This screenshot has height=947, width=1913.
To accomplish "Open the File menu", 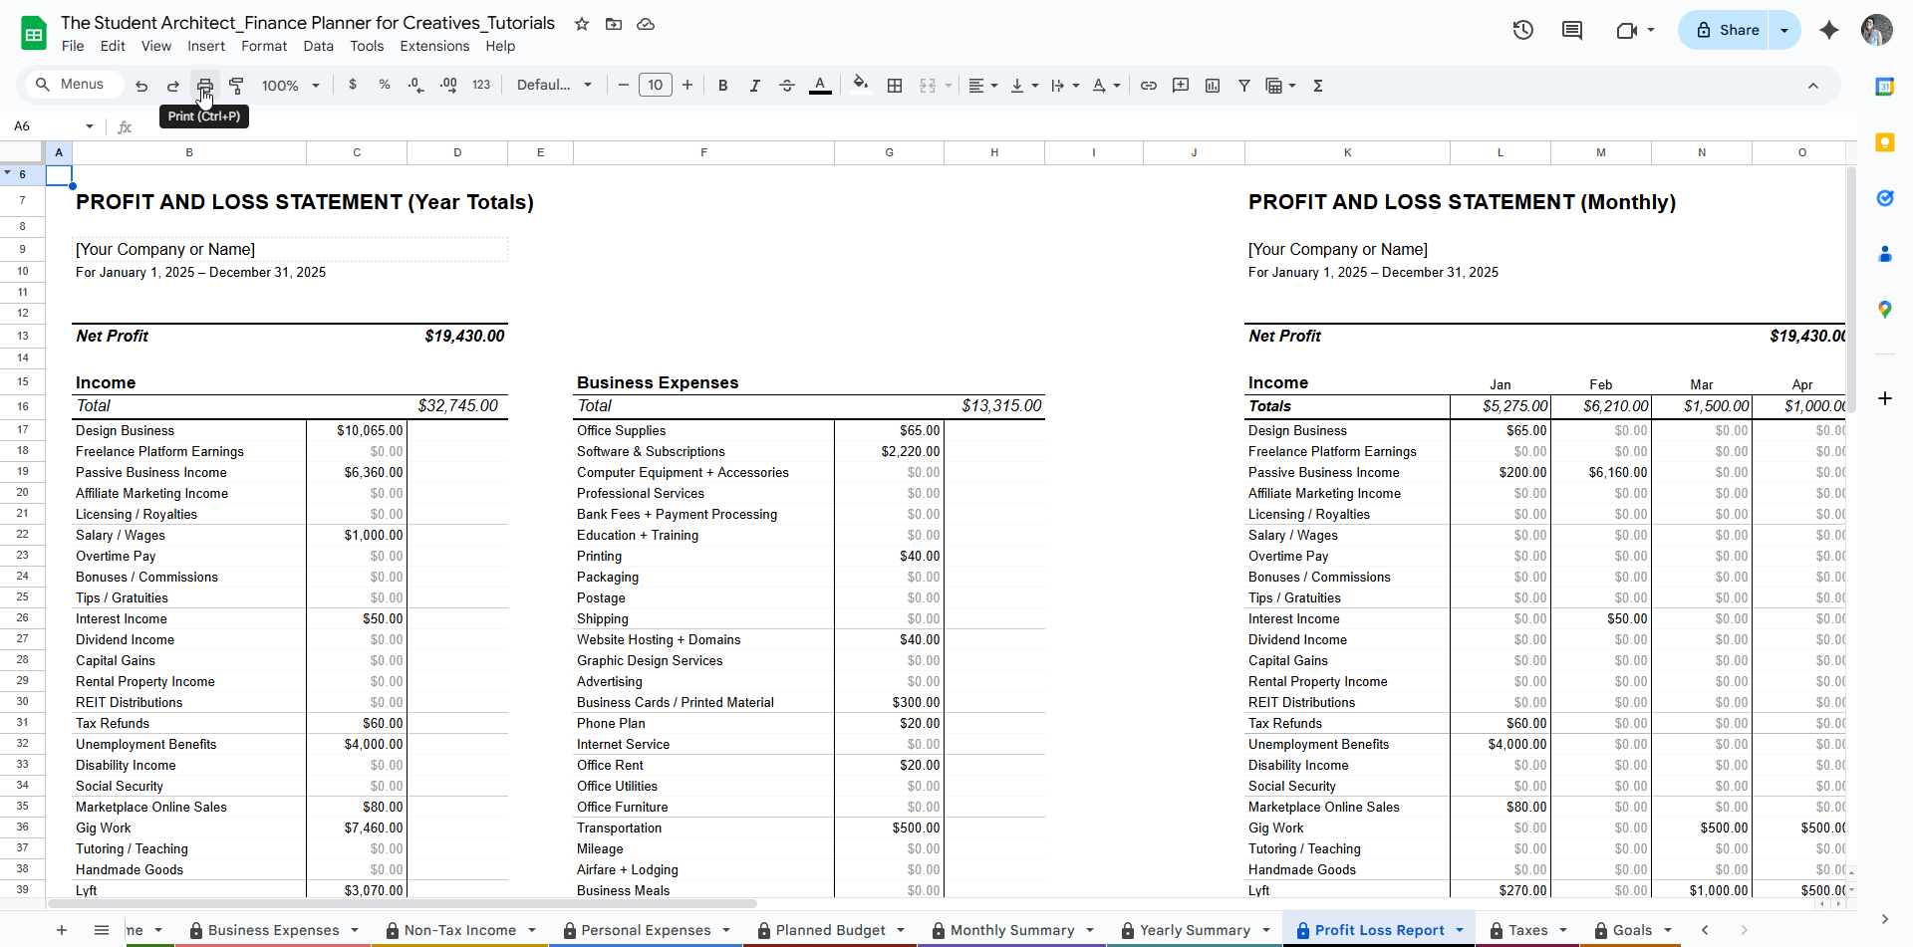I will pos(73,46).
